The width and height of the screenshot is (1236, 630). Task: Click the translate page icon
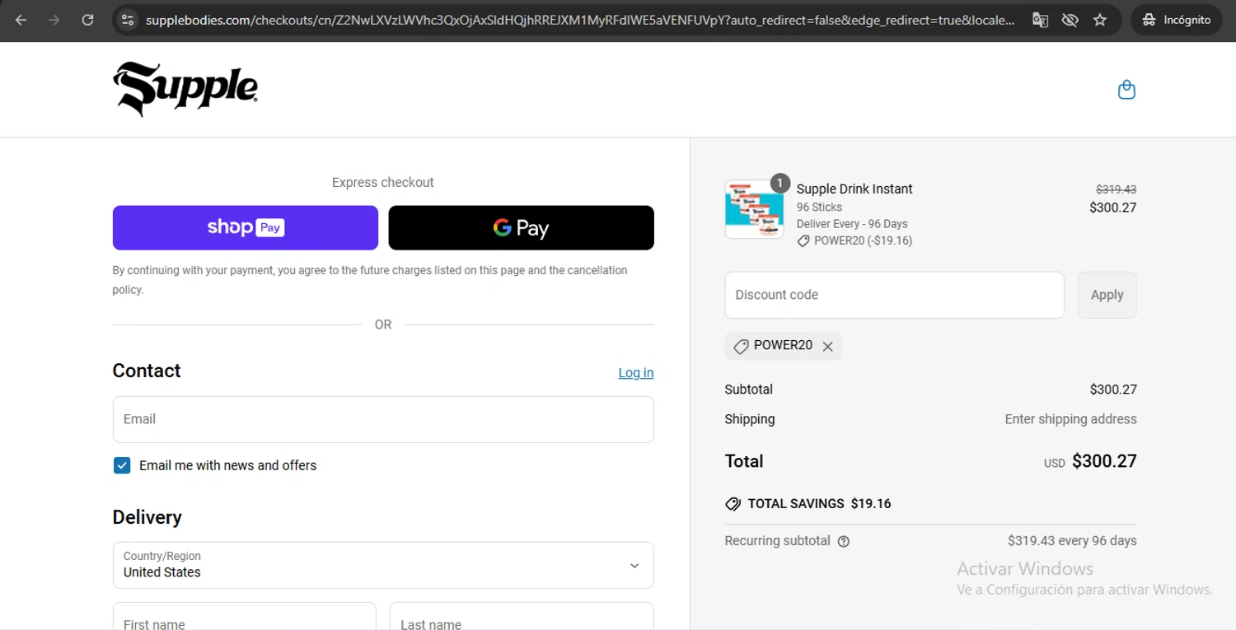[x=1040, y=20]
